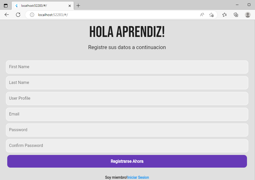Close the localhost:52283 tab
The width and height of the screenshot is (255, 180).
tap(70, 6)
